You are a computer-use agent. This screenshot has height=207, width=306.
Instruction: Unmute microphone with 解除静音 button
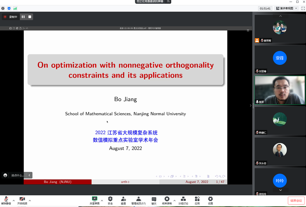point(6,200)
